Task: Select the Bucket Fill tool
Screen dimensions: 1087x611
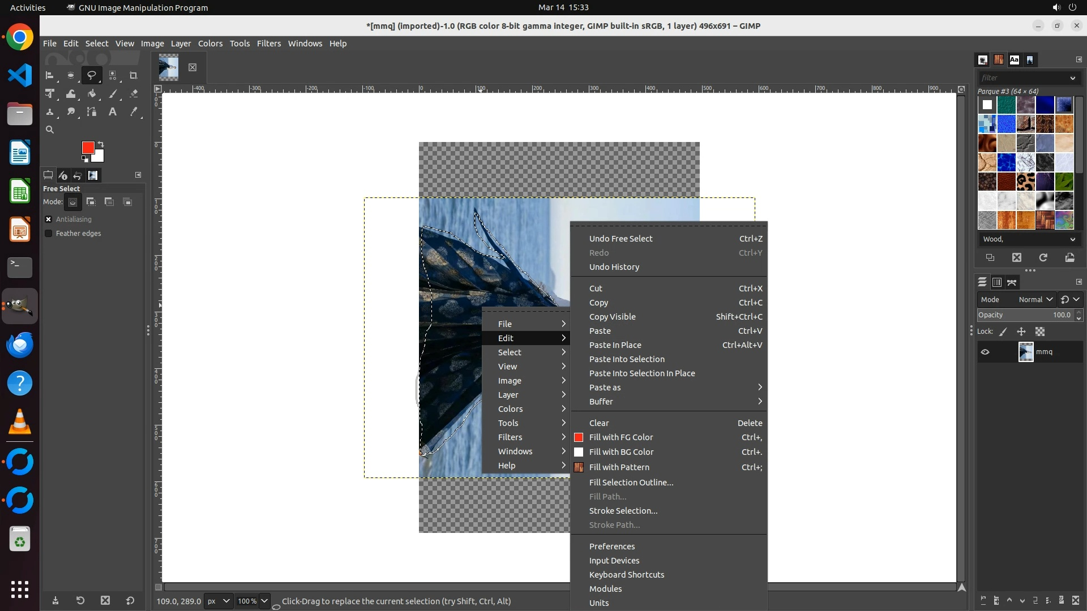Action: [92, 94]
